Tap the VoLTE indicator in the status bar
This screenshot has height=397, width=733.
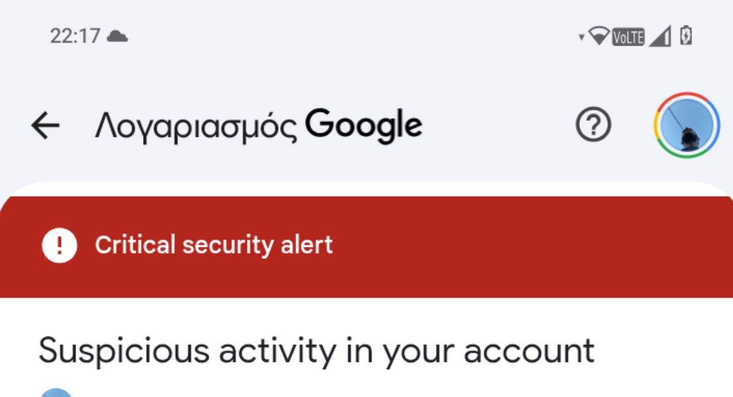point(628,37)
